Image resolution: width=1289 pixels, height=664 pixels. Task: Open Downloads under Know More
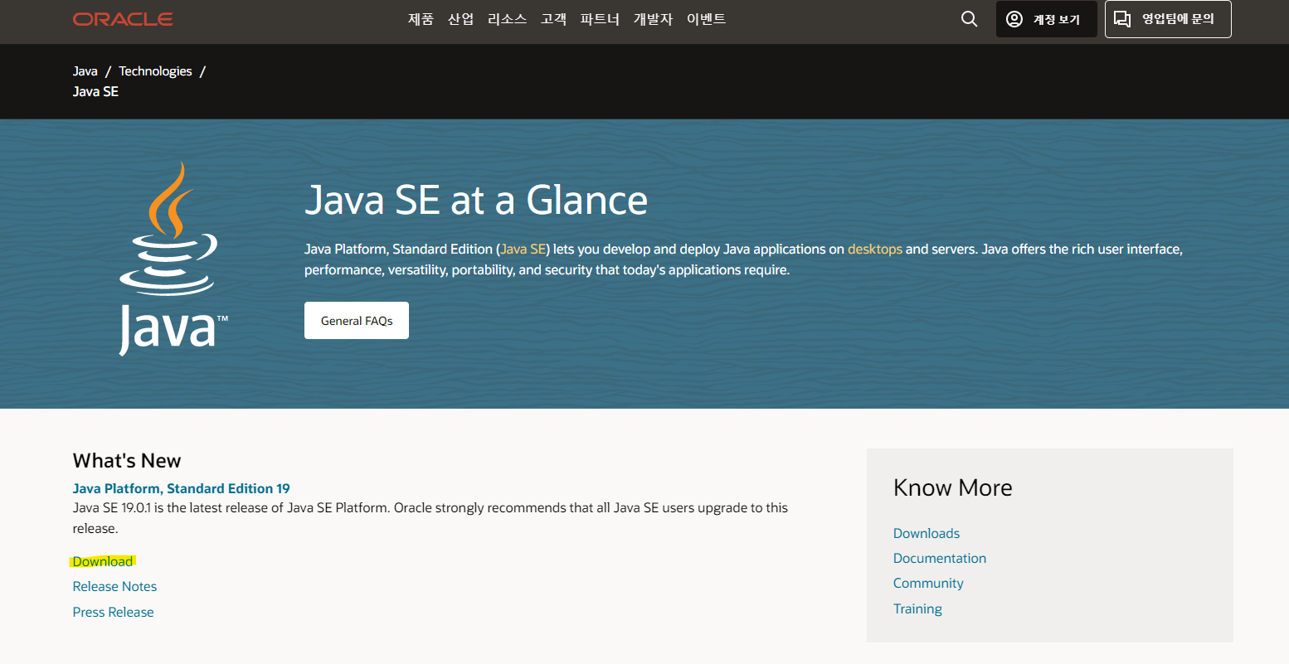pyautogui.click(x=927, y=533)
